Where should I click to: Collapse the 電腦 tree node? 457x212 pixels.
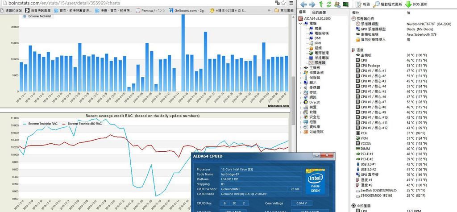pyautogui.click(x=301, y=23)
